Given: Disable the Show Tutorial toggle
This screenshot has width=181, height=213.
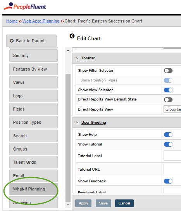Looking at the screenshot, I should click(x=168, y=144).
